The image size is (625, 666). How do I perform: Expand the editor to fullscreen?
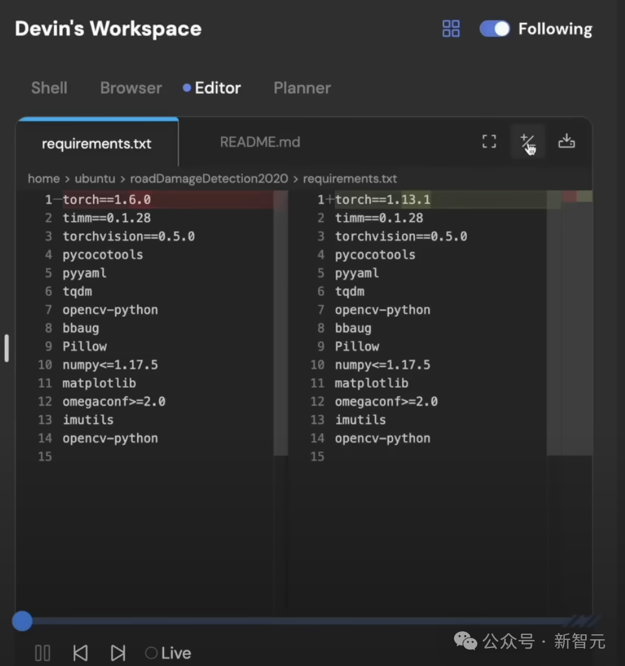(489, 142)
